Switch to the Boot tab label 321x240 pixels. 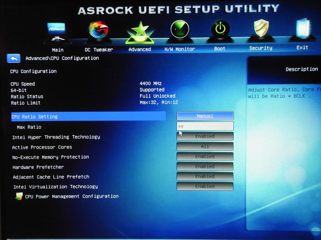220,49
